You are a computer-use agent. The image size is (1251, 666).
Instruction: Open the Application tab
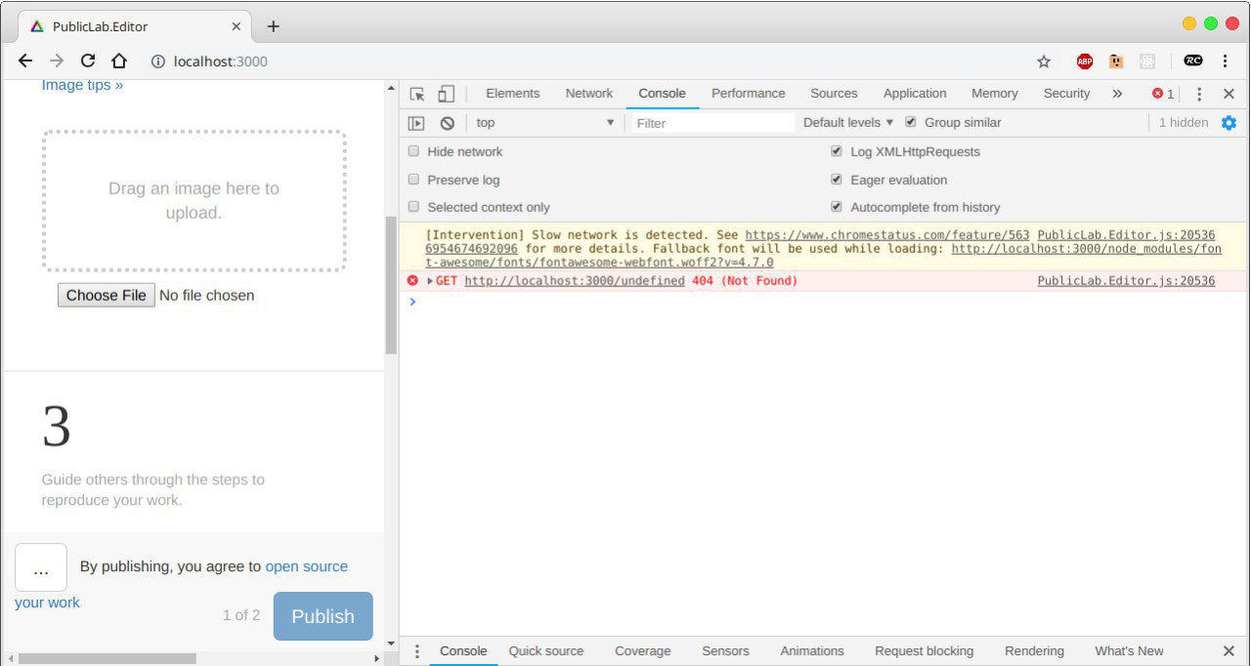(915, 94)
